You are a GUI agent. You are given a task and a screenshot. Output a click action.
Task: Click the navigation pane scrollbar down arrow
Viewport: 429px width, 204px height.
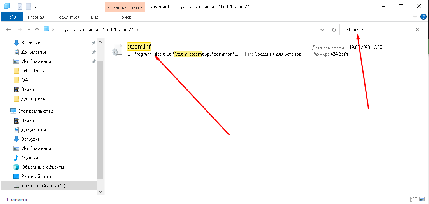[100, 192]
